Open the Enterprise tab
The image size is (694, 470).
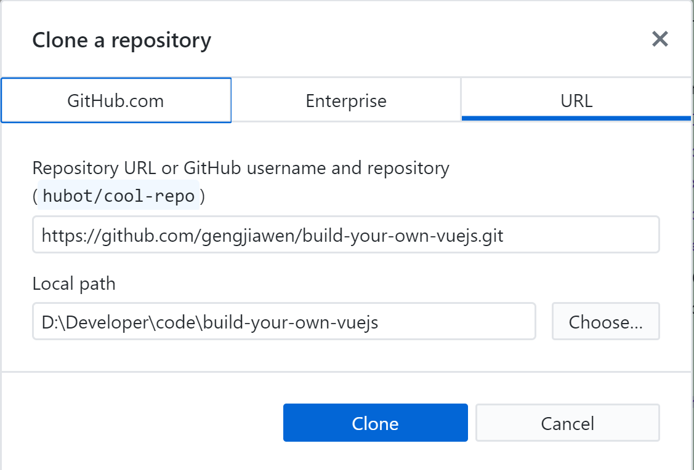coord(346,100)
